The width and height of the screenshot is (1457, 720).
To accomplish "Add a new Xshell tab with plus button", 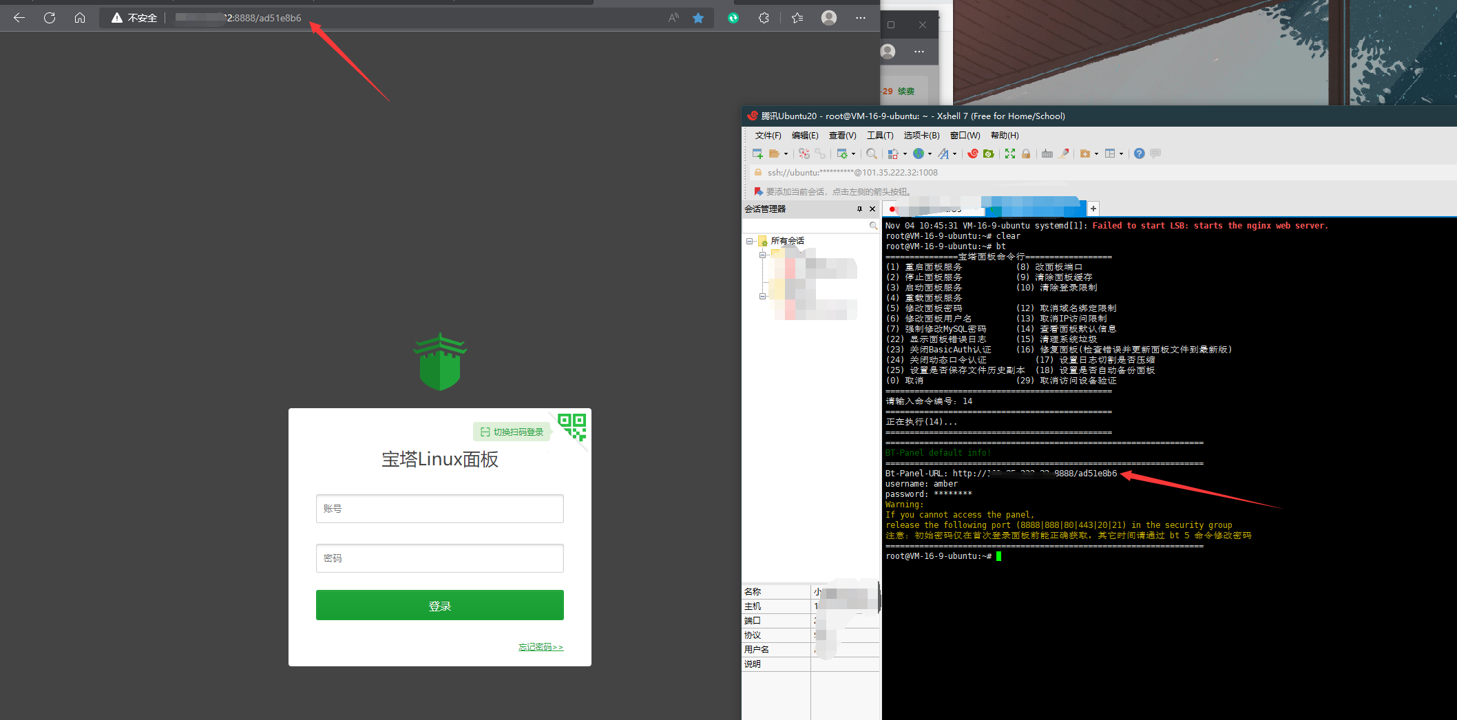I will point(1093,209).
